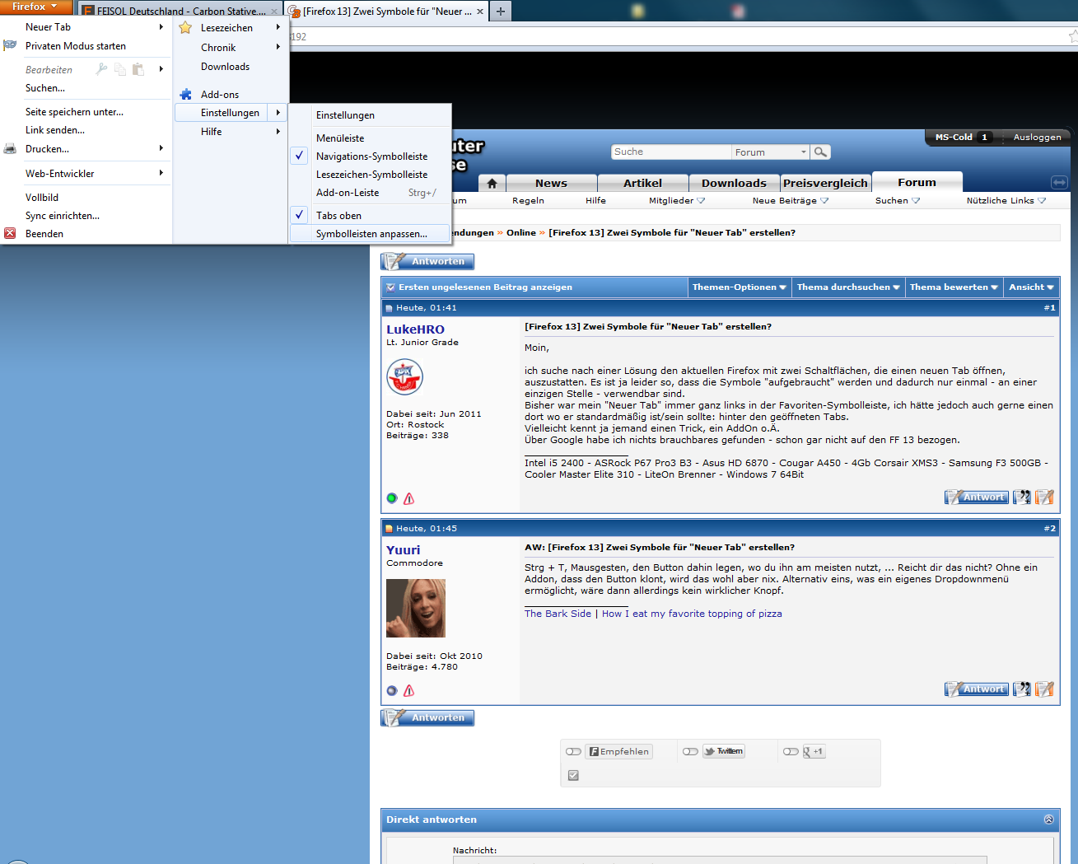Click the home icon tab on the forum navigation
1078x864 pixels.
[x=492, y=183]
